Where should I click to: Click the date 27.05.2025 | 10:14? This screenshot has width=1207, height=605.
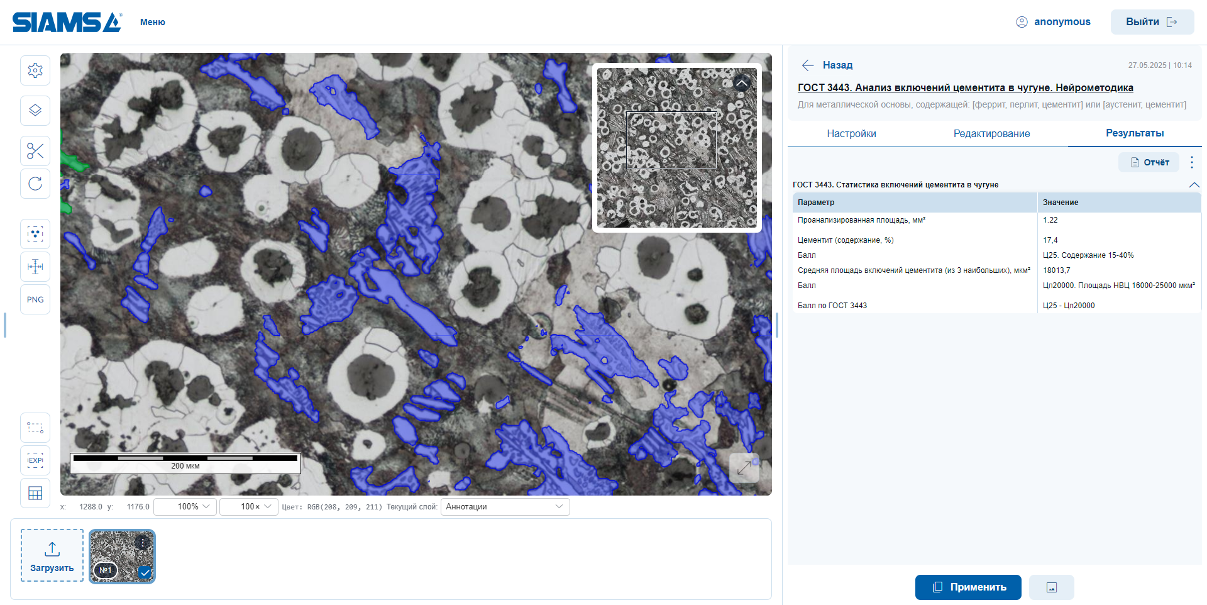1160,65
